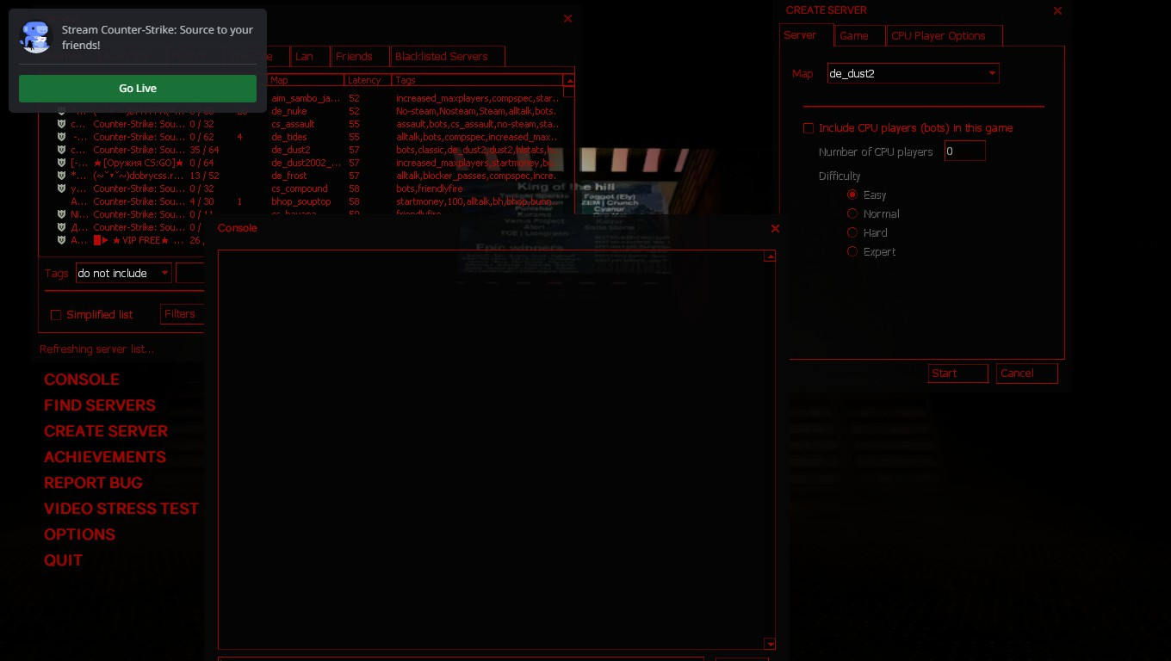Click the Console output scroll-up arrow
Screen dimensions: 1171x661
770,256
